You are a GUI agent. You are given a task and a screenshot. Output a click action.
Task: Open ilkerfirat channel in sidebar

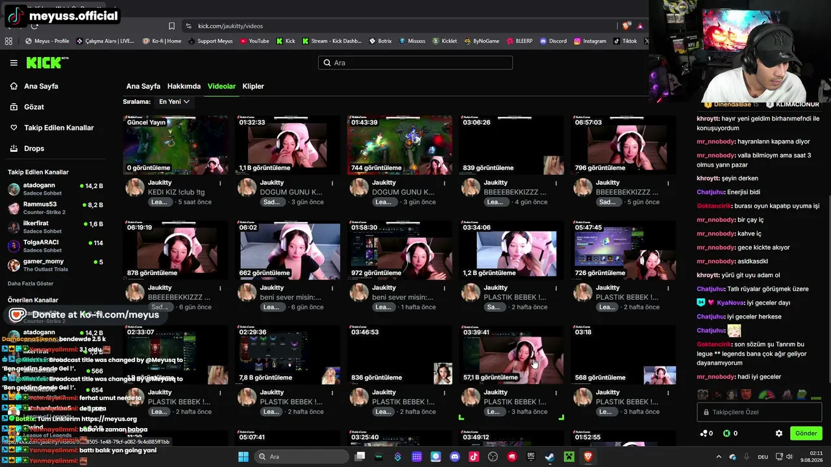click(55, 226)
